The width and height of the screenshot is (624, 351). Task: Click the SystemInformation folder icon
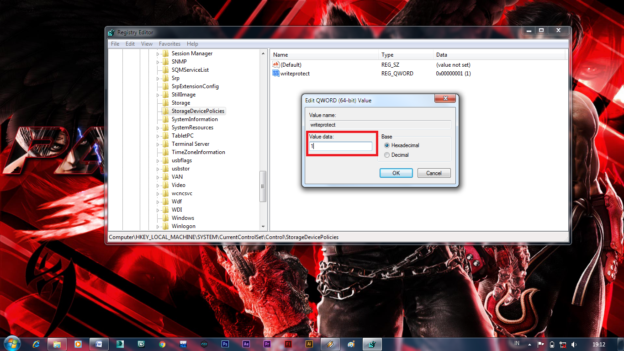(x=165, y=119)
